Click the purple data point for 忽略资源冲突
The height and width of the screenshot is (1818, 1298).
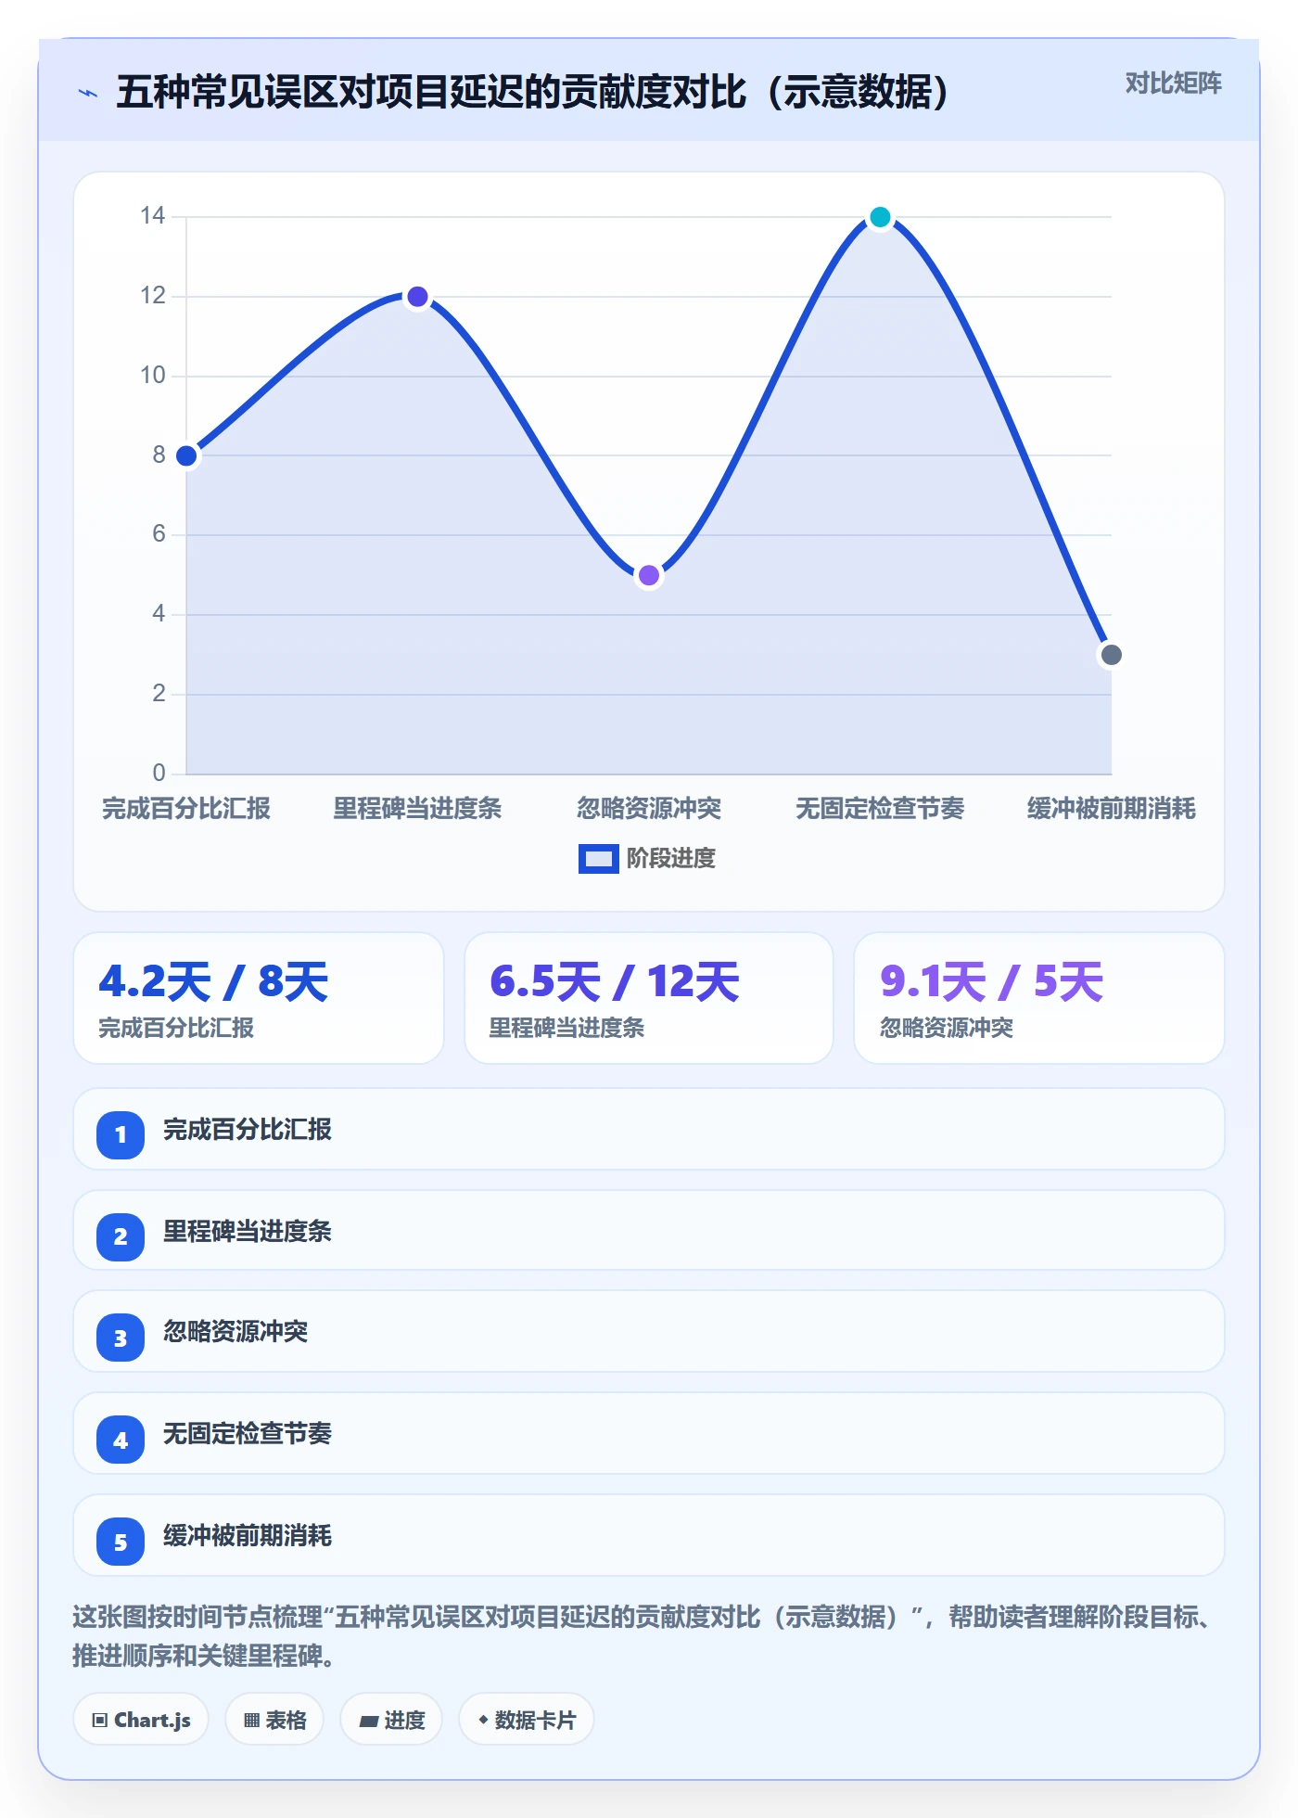[649, 575]
